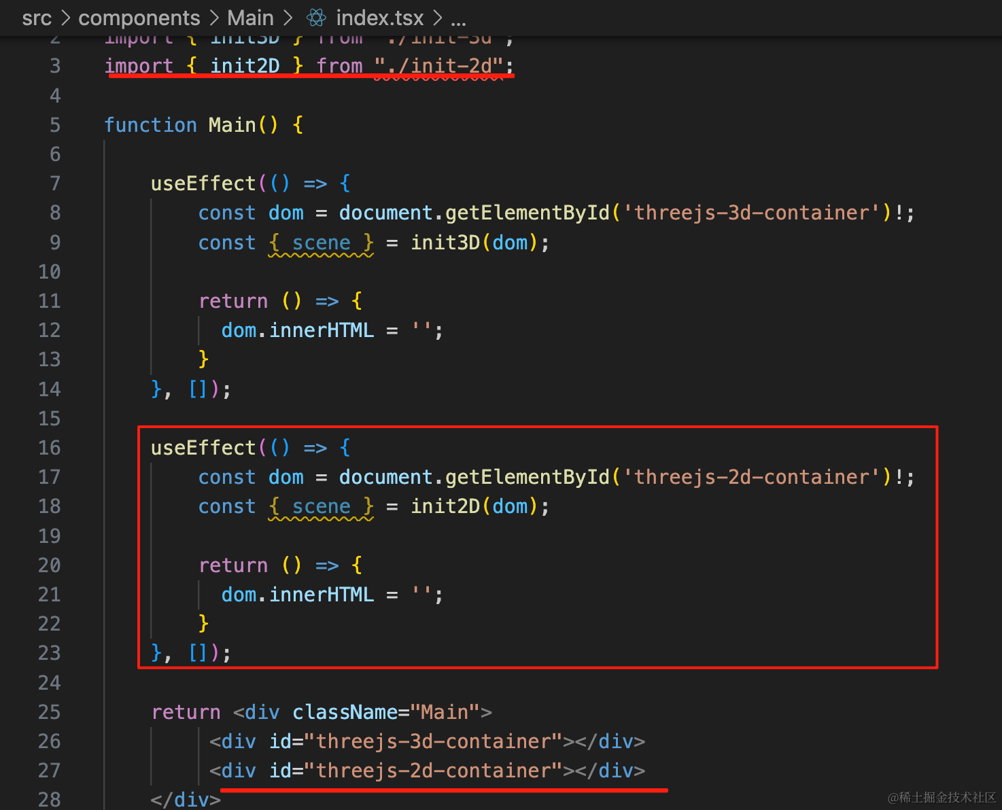Click line number 3 in the gutter
This screenshot has width=1002, height=810.
point(55,66)
